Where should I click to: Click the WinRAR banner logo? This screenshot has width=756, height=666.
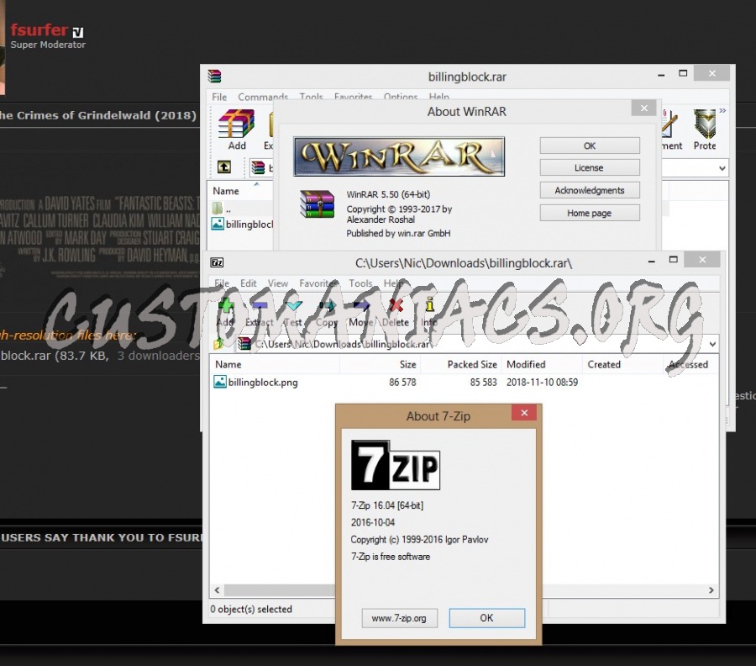click(x=399, y=157)
